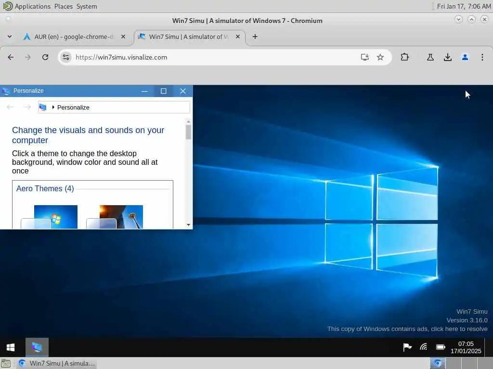Click the Personalize scrollbar up arrow

click(x=188, y=122)
